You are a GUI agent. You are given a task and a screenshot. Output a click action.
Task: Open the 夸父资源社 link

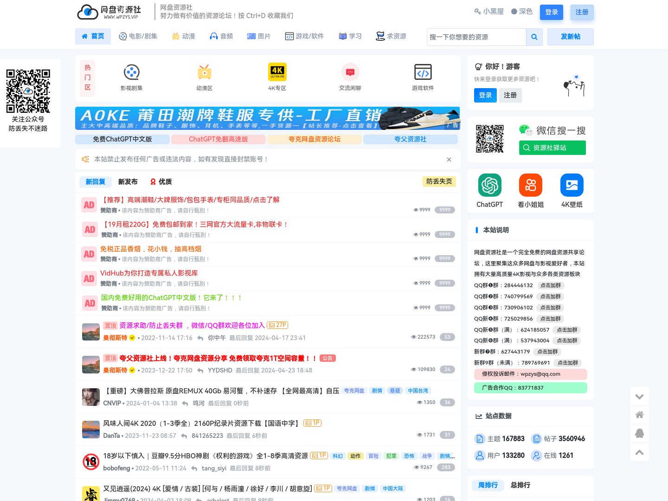click(411, 139)
